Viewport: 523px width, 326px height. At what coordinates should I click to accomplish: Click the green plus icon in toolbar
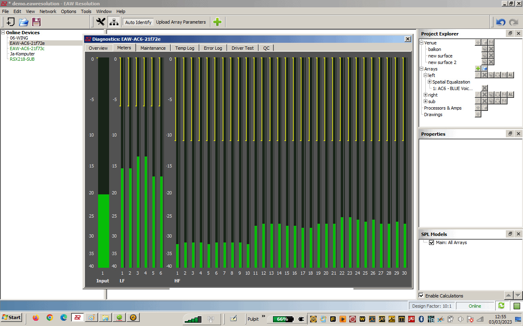(217, 22)
